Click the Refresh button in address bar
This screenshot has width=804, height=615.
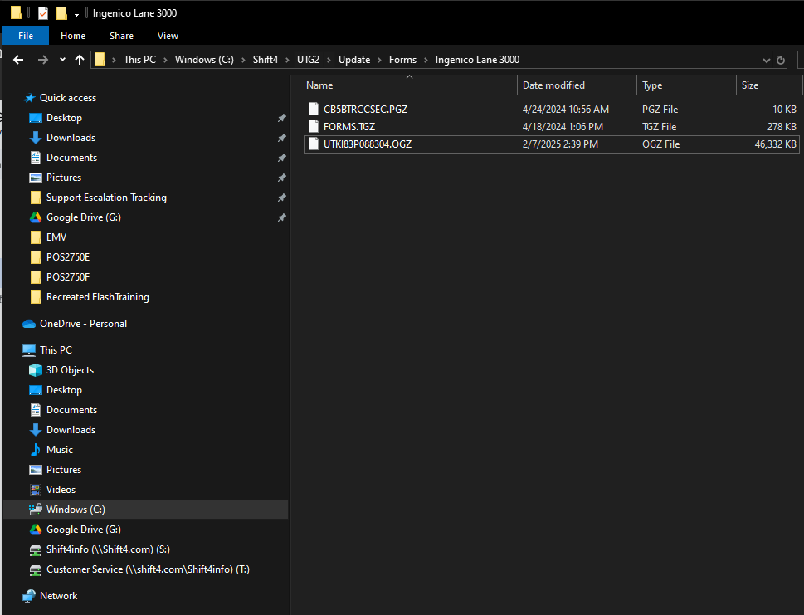tap(780, 60)
